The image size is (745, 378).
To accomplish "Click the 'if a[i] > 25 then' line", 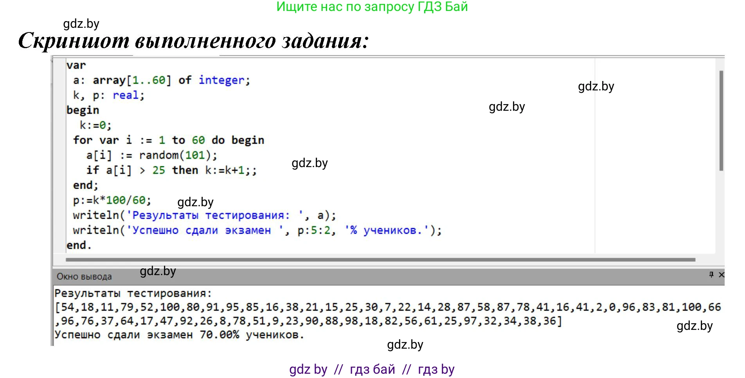I will pos(142,170).
